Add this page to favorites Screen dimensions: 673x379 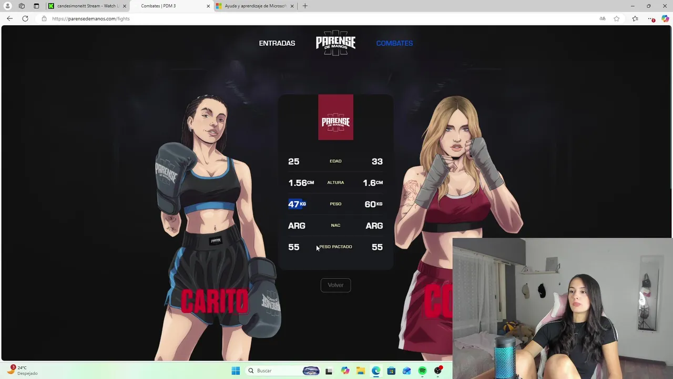tap(617, 18)
